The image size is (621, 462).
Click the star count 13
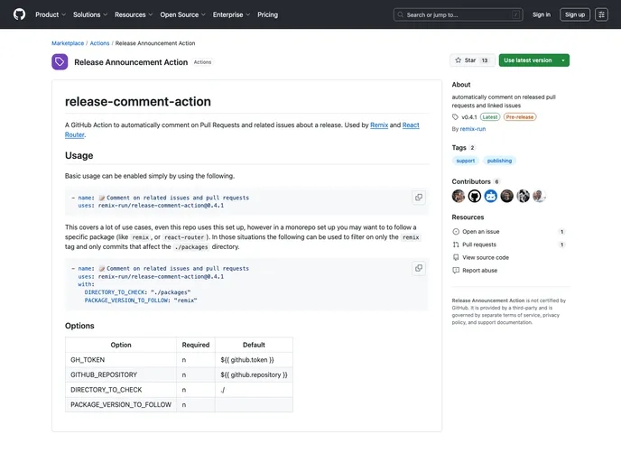click(x=485, y=60)
